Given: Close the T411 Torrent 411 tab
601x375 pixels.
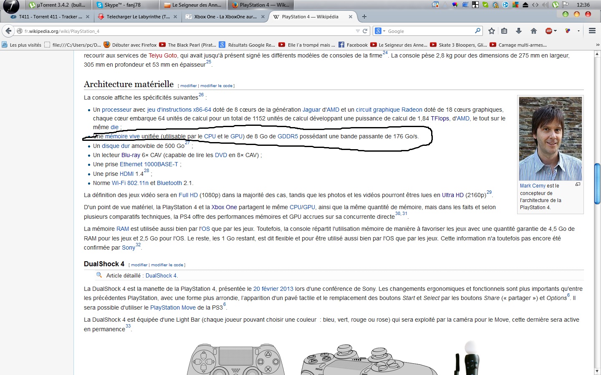Looking at the screenshot, I should point(88,17).
